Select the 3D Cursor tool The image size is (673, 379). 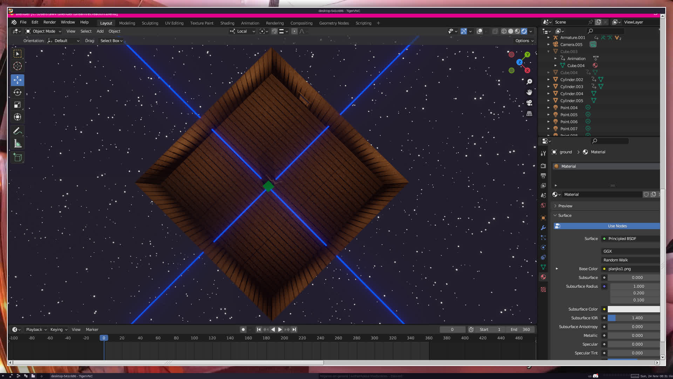(18, 66)
